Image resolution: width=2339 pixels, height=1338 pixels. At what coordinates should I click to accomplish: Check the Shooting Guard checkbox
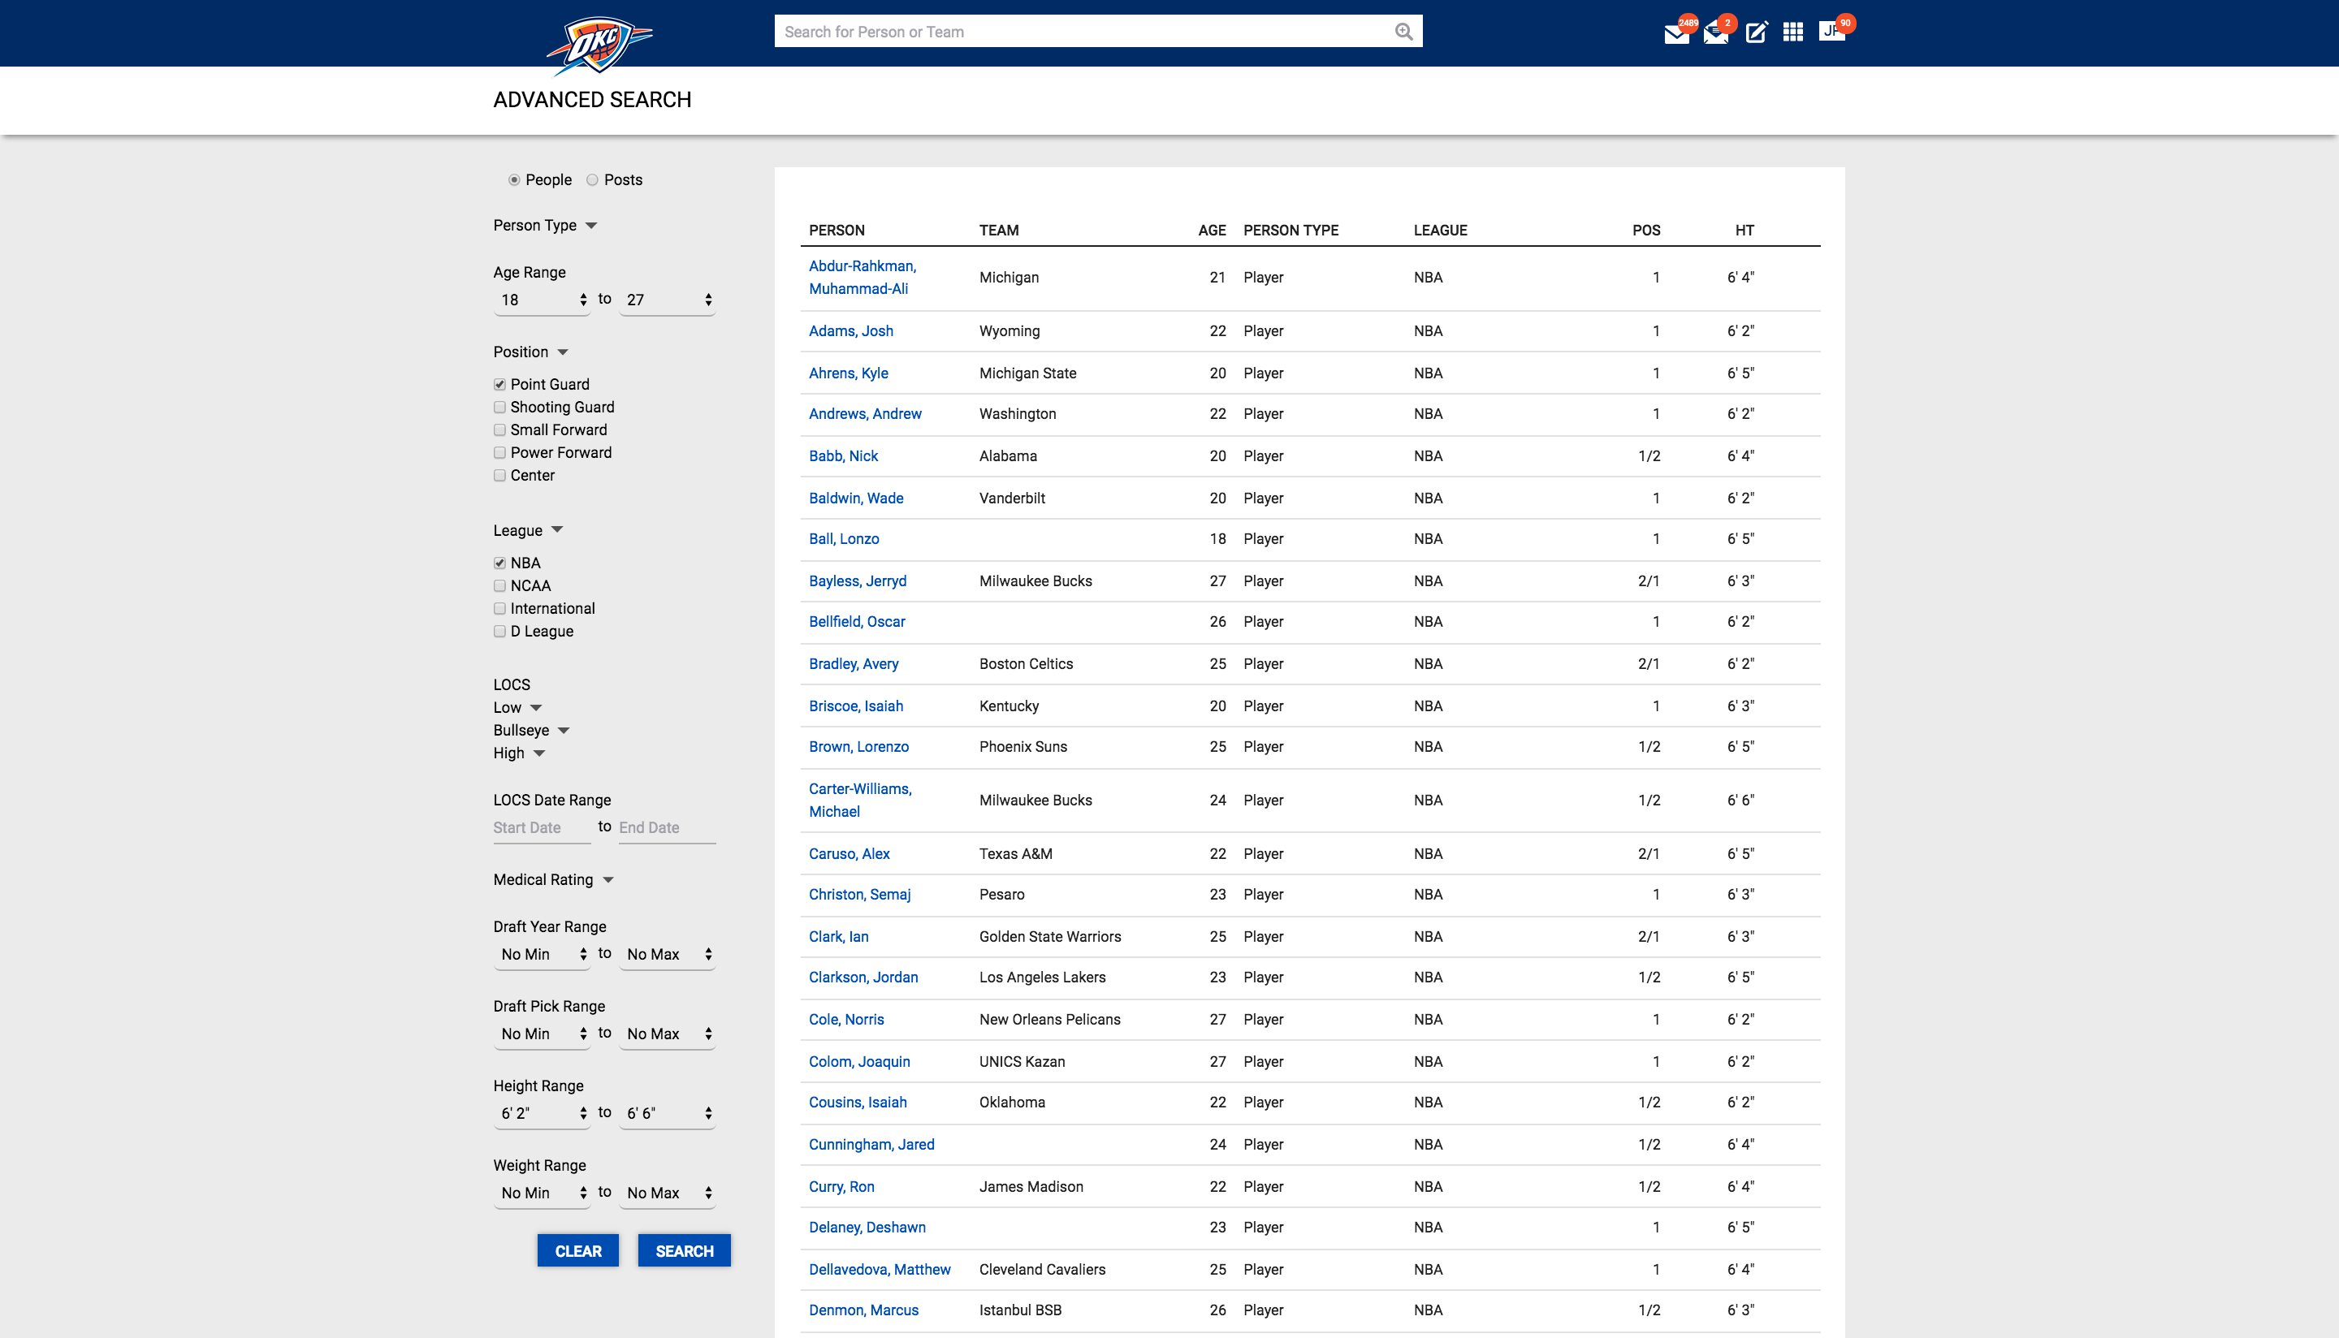(500, 407)
